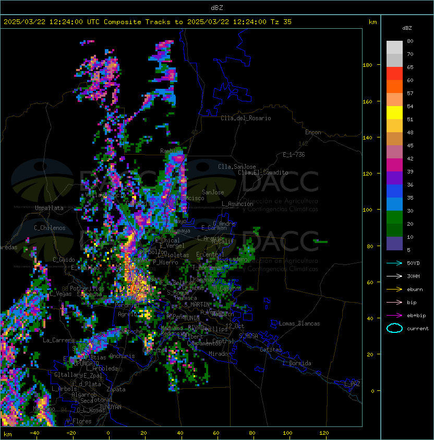Select the light orange 54–57 dBZ swatch

point(394,100)
